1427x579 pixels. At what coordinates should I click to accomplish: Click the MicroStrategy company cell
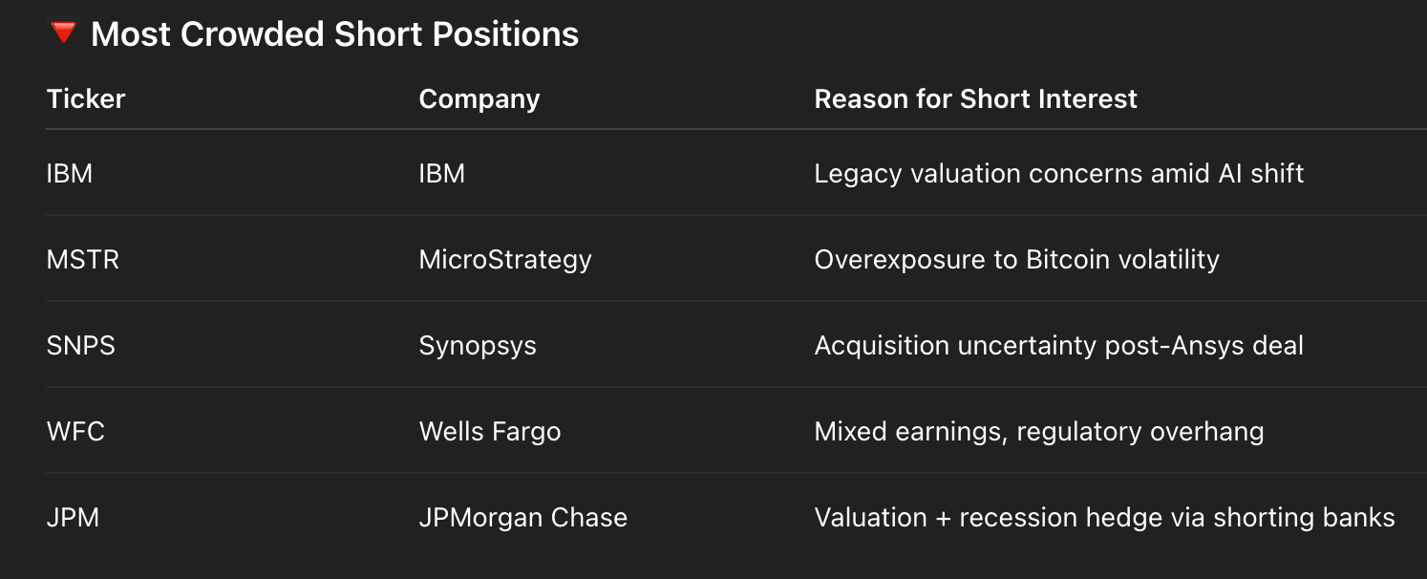[505, 260]
